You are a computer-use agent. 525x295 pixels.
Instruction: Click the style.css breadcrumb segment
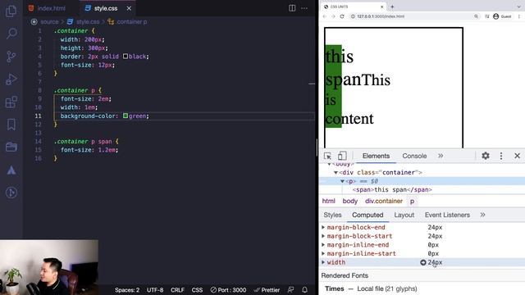coord(88,22)
